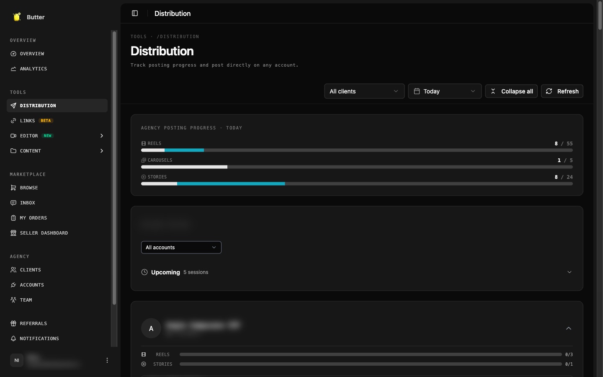
Task: Open Content section in sidebar
Action: point(57,151)
